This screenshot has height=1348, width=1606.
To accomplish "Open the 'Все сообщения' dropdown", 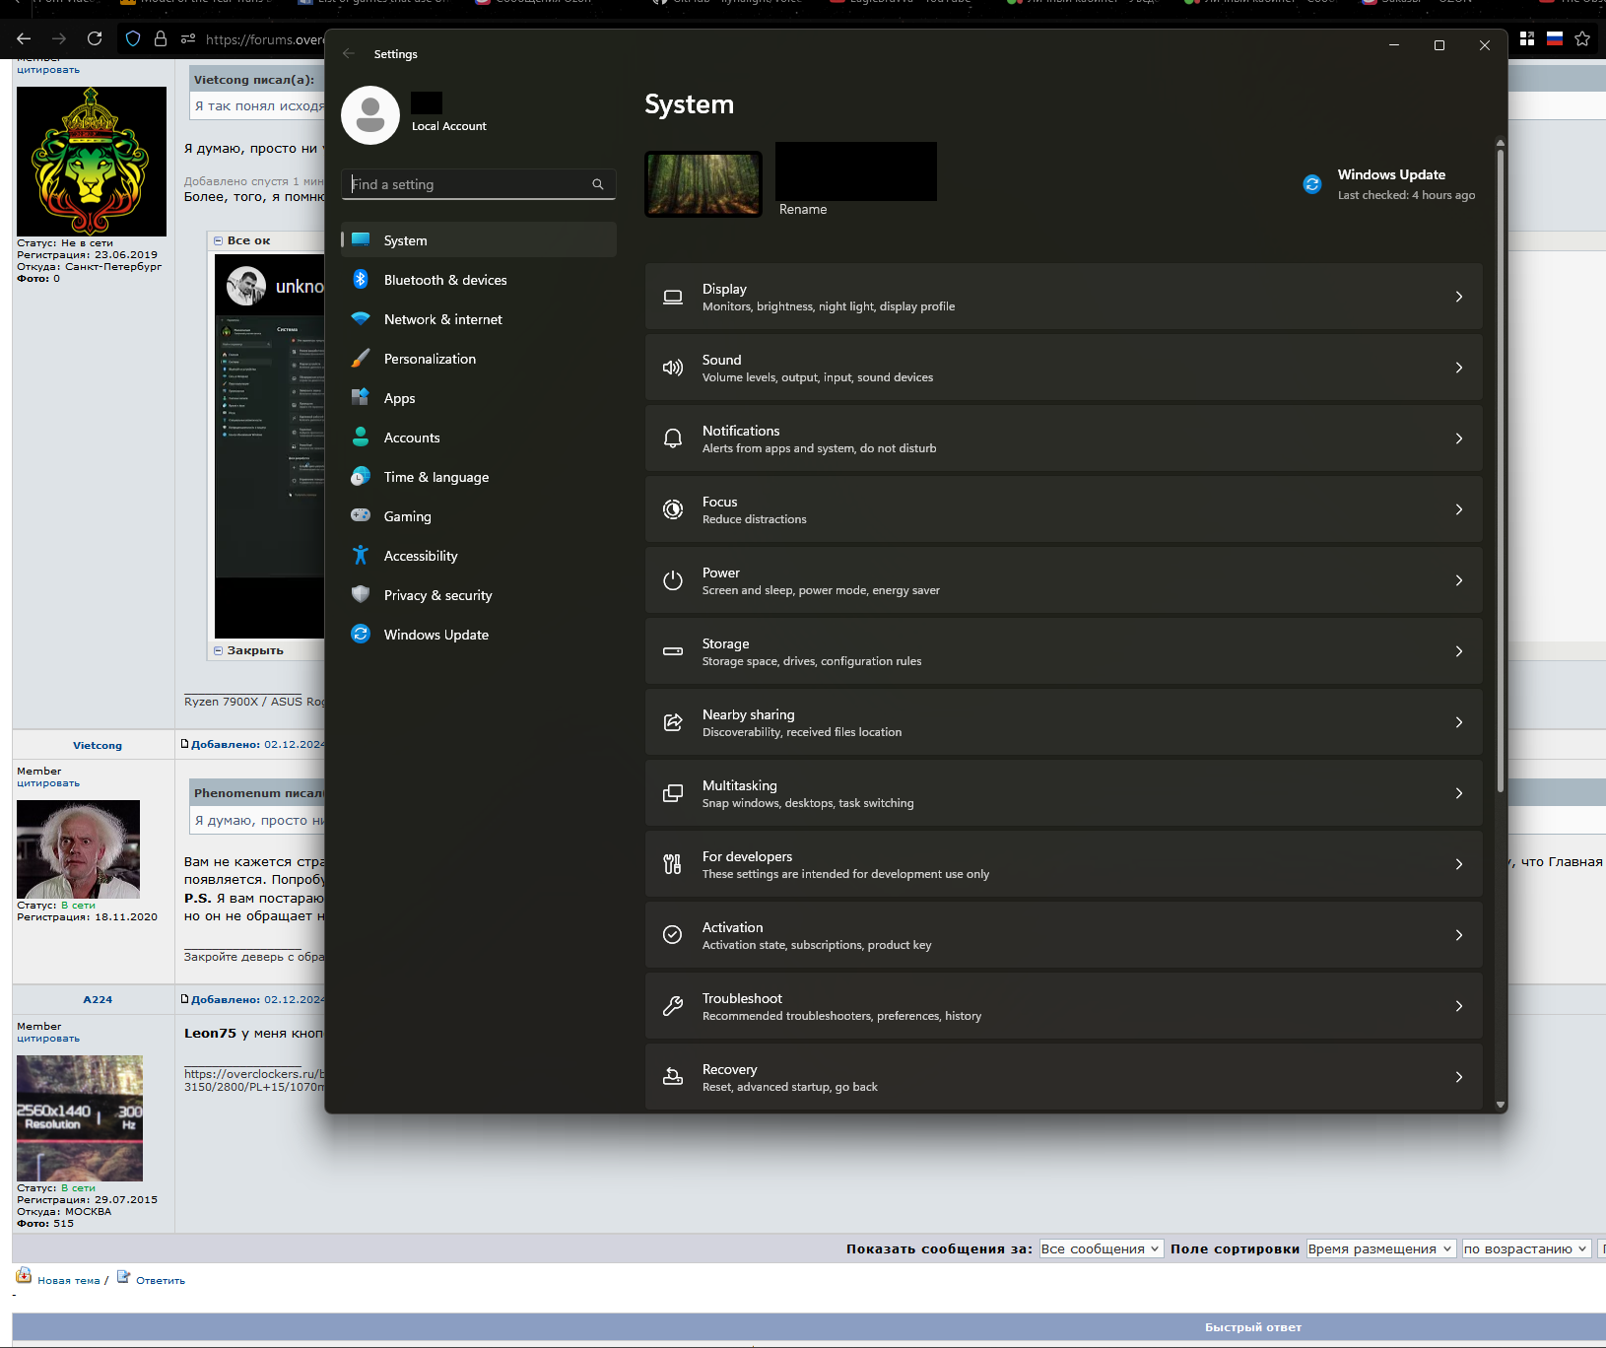I will pyautogui.click(x=1102, y=1248).
